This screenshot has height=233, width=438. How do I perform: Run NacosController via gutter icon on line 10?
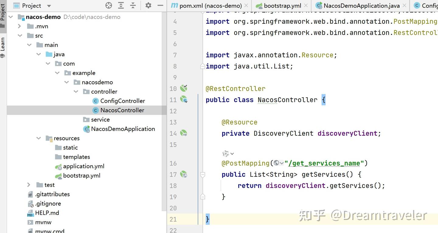click(184, 88)
